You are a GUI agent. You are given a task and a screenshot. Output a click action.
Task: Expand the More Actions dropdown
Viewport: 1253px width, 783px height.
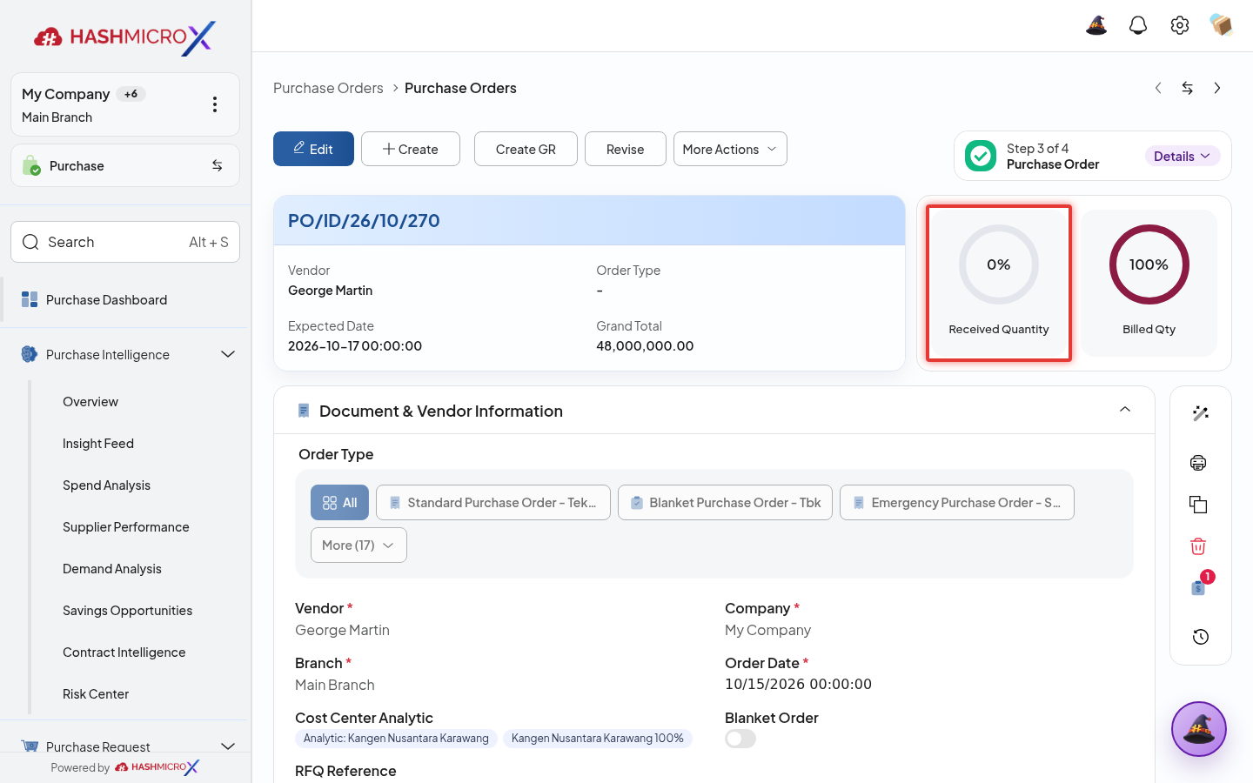730,149
